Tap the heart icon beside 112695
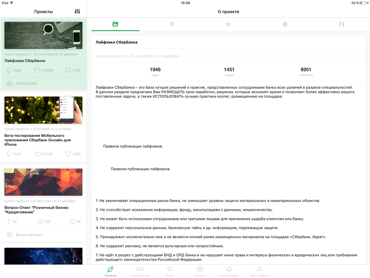Screen dimensions: 370x278 (37, 70)
